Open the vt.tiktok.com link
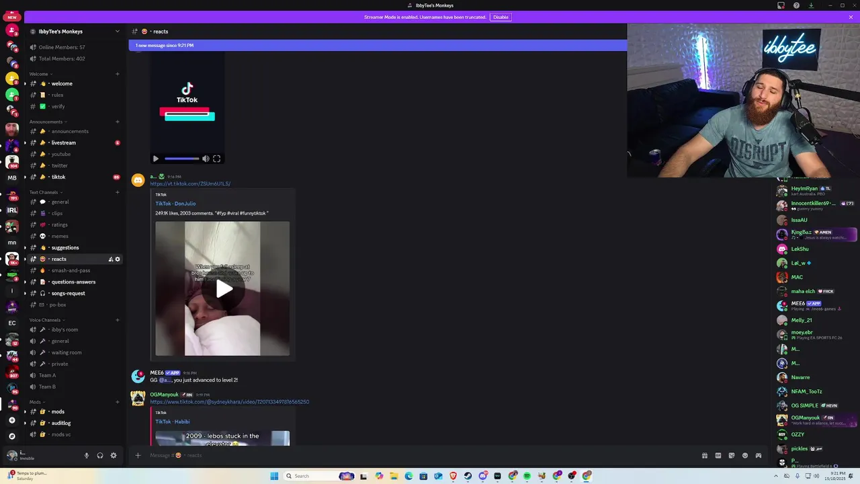Image resolution: width=860 pixels, height=484 pixels. point(190,184)
